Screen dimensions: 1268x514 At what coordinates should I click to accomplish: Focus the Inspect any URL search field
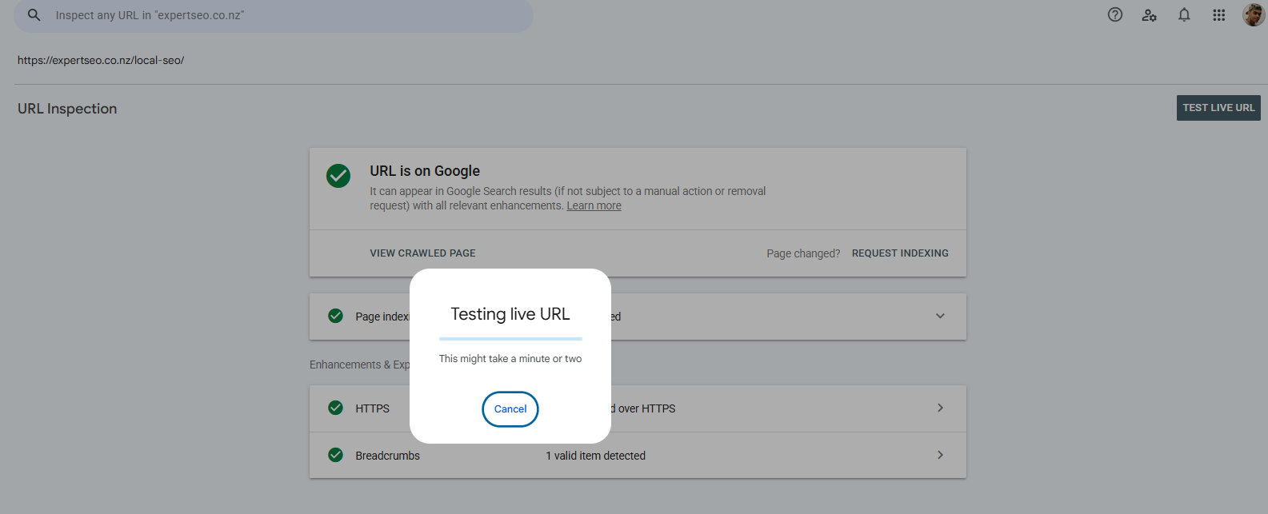(x=274, y=15)
